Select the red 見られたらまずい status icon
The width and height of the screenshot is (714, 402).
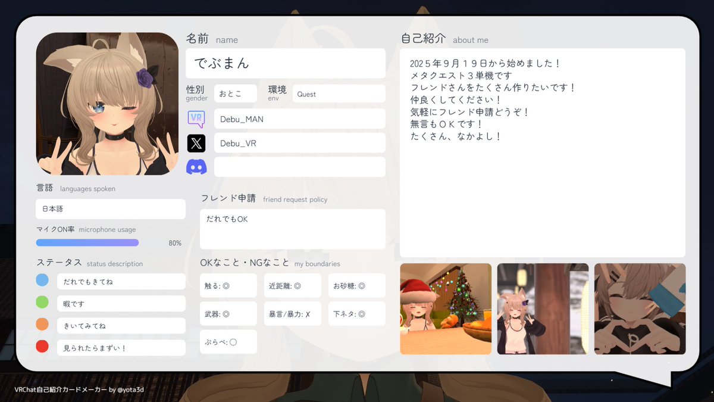pyautogui.click(x=42, y=345)
